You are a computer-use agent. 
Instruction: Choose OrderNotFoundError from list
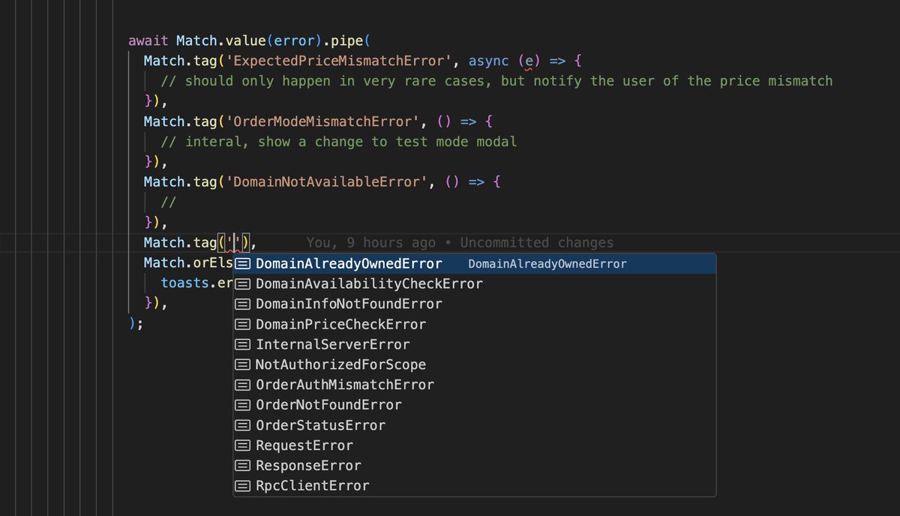coord(475,405)
